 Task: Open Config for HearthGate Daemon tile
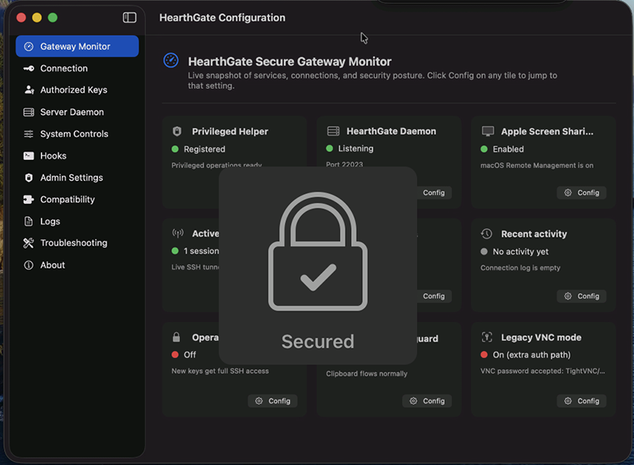433,192
